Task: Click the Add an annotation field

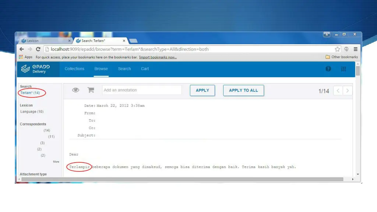Action: click(141, 90)
